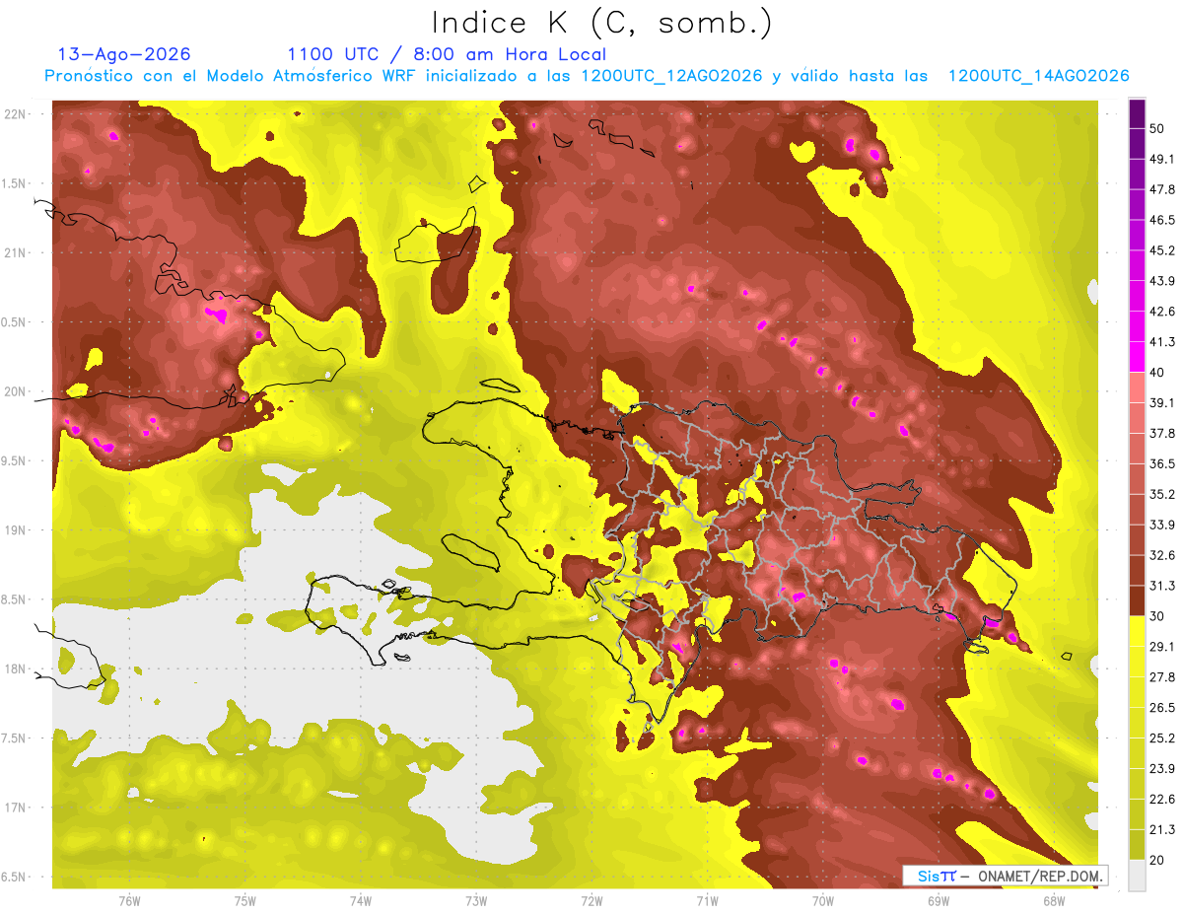
Task: Click the '73W' longitude label
Action: [476, 900]
